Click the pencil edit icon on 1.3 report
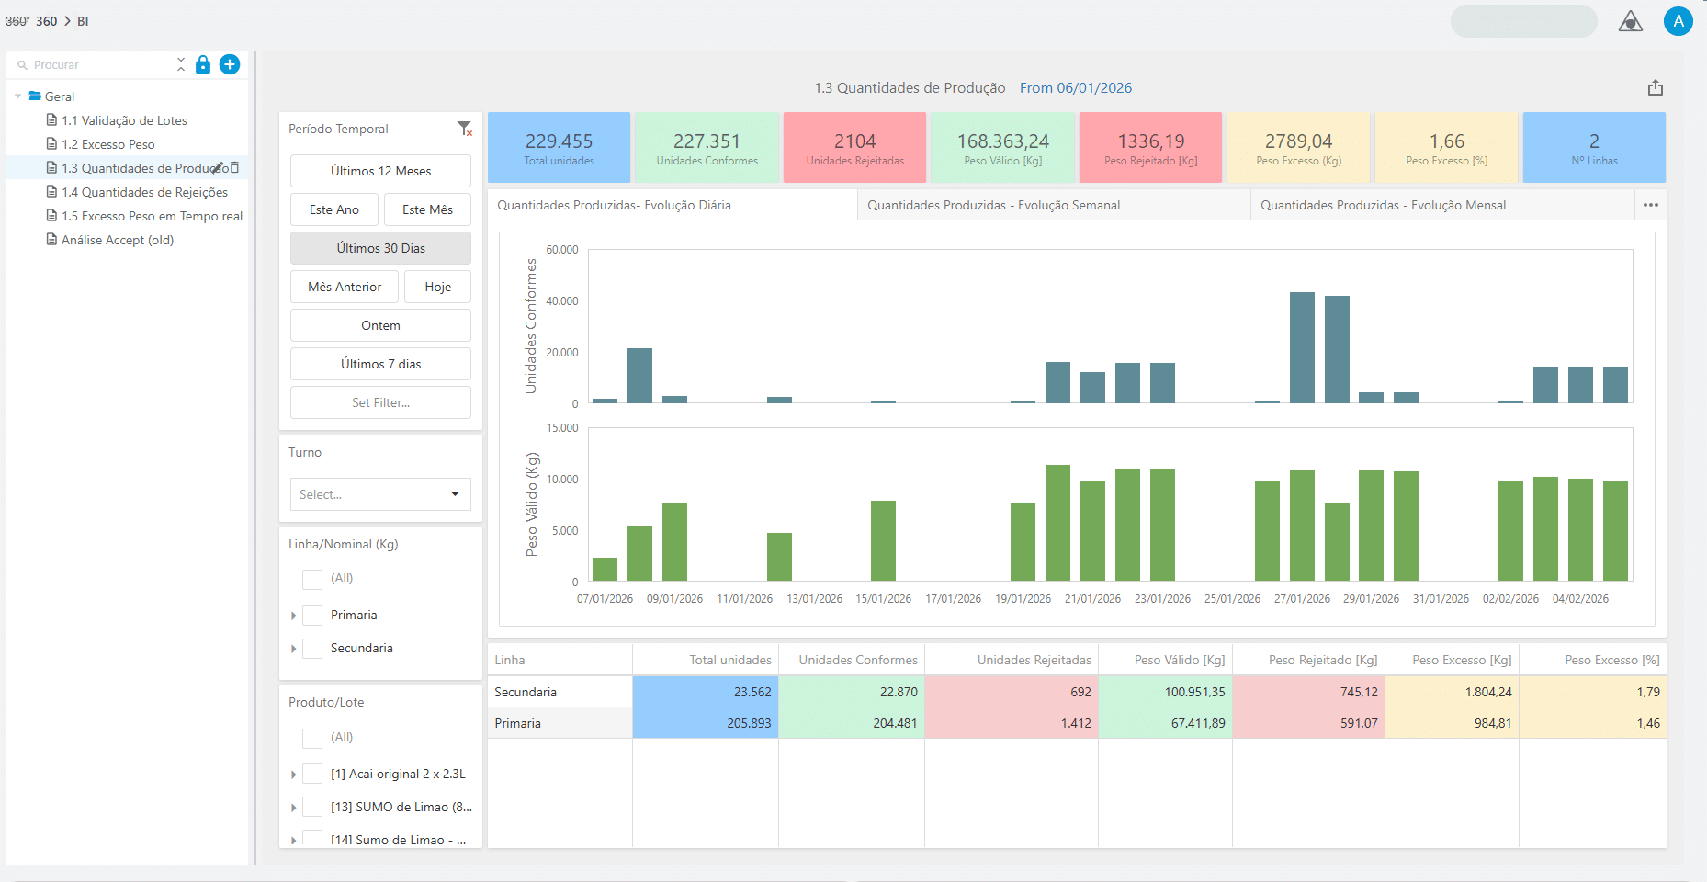 pyautogui.click(x=220, y=167)
